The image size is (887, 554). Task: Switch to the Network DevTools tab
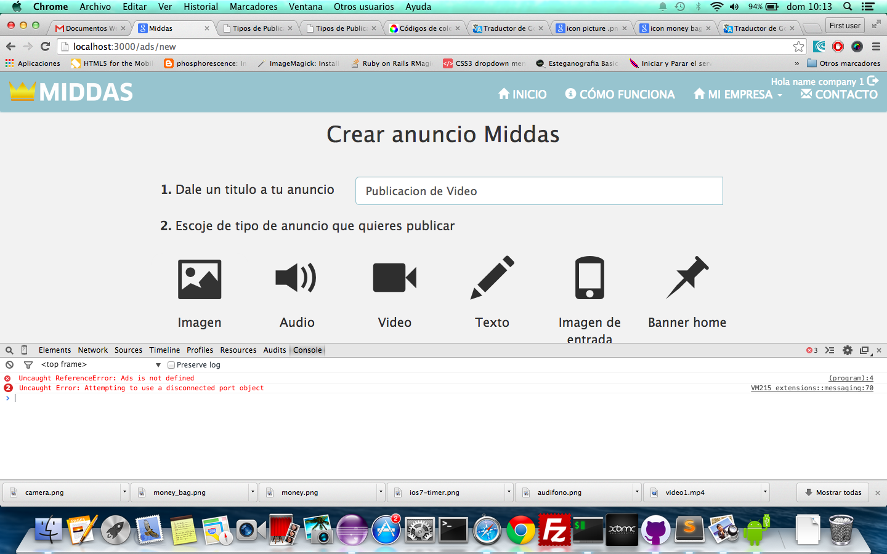tap(93, 350)
